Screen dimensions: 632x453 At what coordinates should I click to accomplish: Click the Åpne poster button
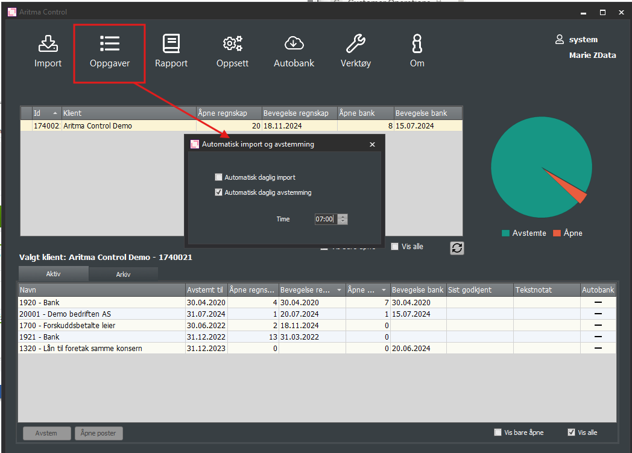click(99, 432)
